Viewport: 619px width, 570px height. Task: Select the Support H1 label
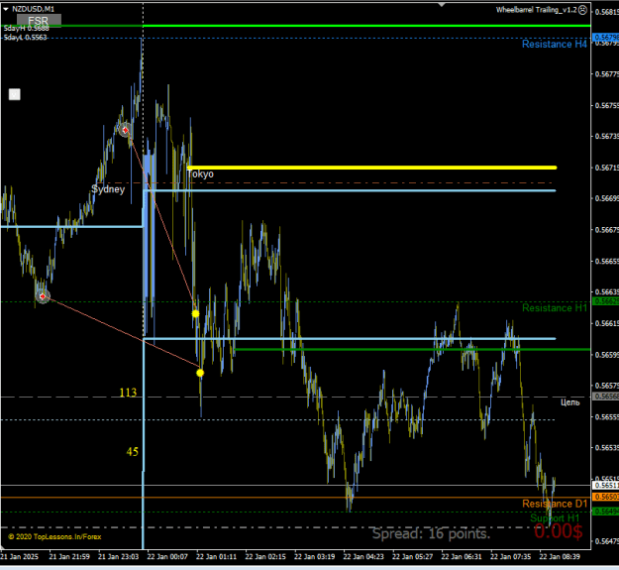click(555, 517)
